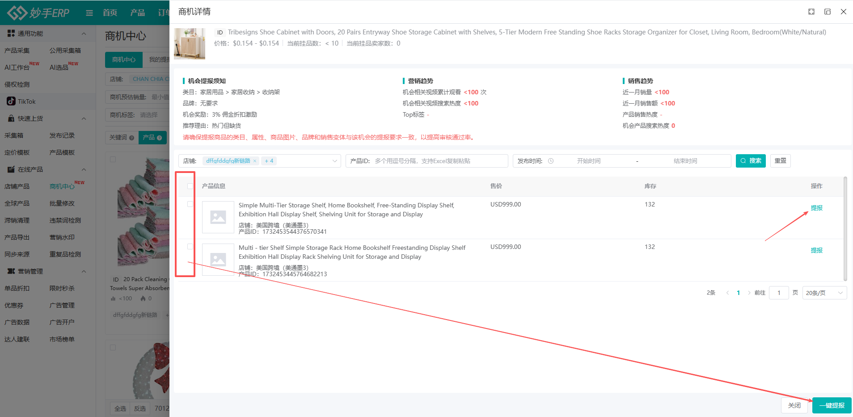Open the 店铺 CHAN CHIA dropdown behind panel

click(138, 79)
